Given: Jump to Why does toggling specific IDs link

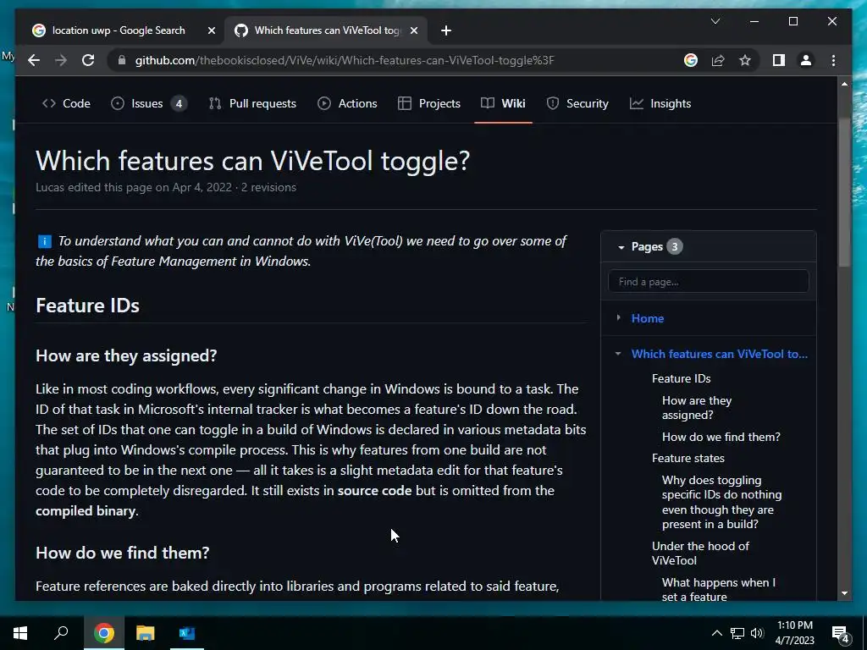Looking at the screenshot, I should click(721, 502).
